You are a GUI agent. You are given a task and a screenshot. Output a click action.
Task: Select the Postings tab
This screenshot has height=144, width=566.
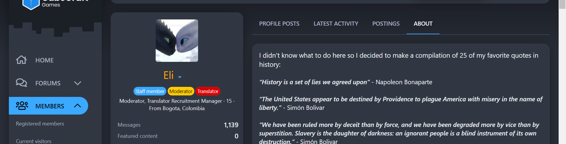386,24
